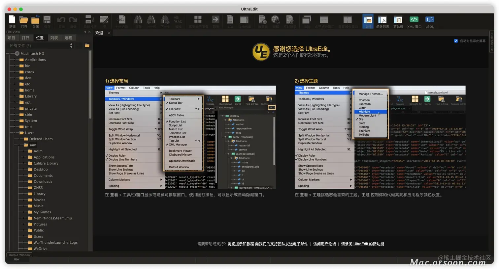
Task: Click the hex mode 0101 icon
Action: [121, 19]
